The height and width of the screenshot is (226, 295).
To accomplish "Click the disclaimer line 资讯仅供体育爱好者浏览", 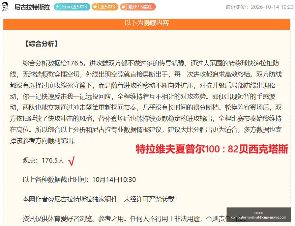I will pyautogui.click(x=134, y=219).
